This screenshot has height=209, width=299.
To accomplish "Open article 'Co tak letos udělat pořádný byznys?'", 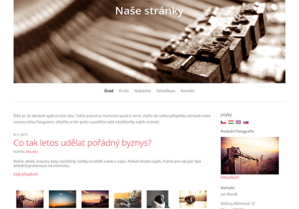I will (x=83, y=143).
